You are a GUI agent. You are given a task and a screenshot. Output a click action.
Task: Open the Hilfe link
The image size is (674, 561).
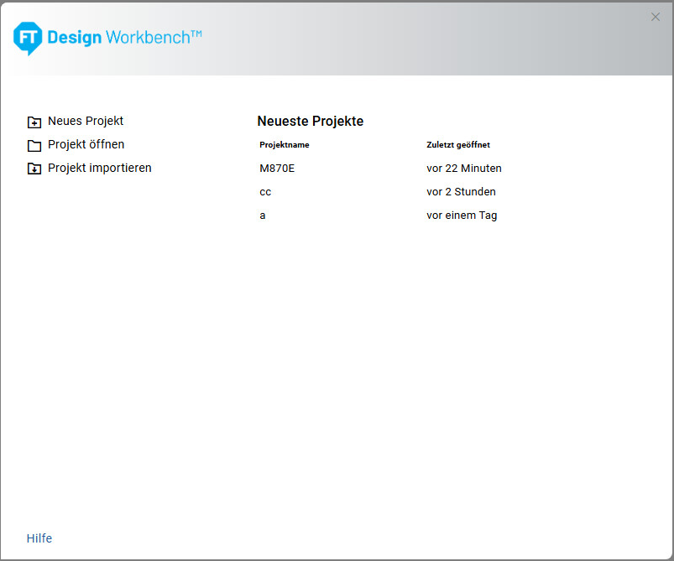39,538
